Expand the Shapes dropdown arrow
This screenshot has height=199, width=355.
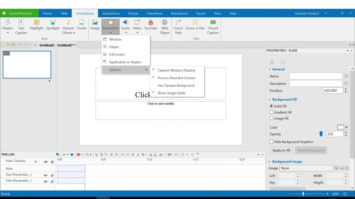coord(8,33)
